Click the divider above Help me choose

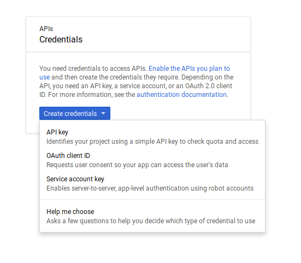pyautogui.click(x=152, y=199)
